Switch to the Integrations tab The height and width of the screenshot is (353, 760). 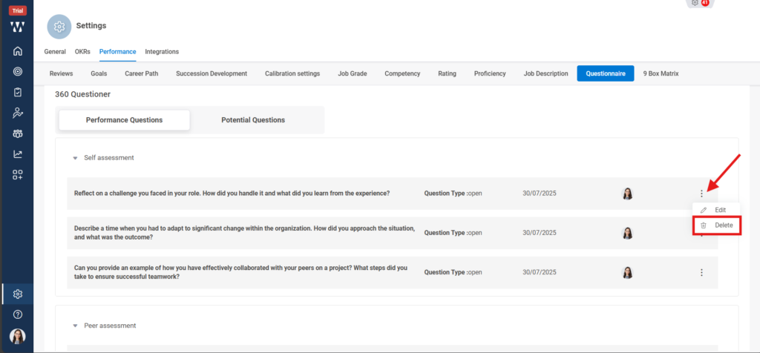(x=162, y=51)
